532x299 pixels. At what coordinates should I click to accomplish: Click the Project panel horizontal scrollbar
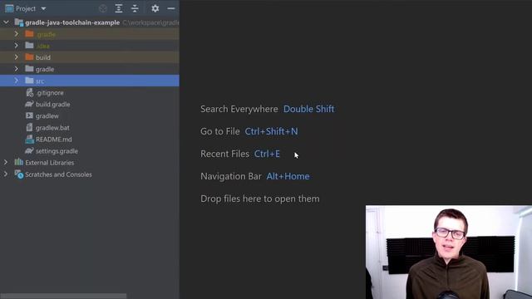(x=63, y=296)
